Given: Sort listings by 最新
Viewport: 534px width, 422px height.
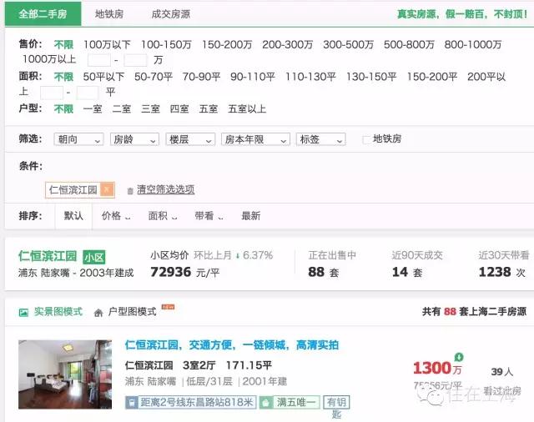Looking at the screenshot, I should (x=250, y=216).
